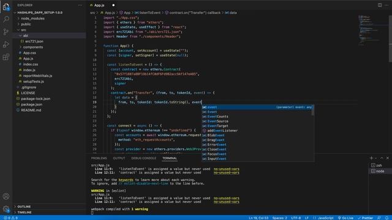Open setupTests.js file
The height and width of the screenshot is (220, 392).
34,81
